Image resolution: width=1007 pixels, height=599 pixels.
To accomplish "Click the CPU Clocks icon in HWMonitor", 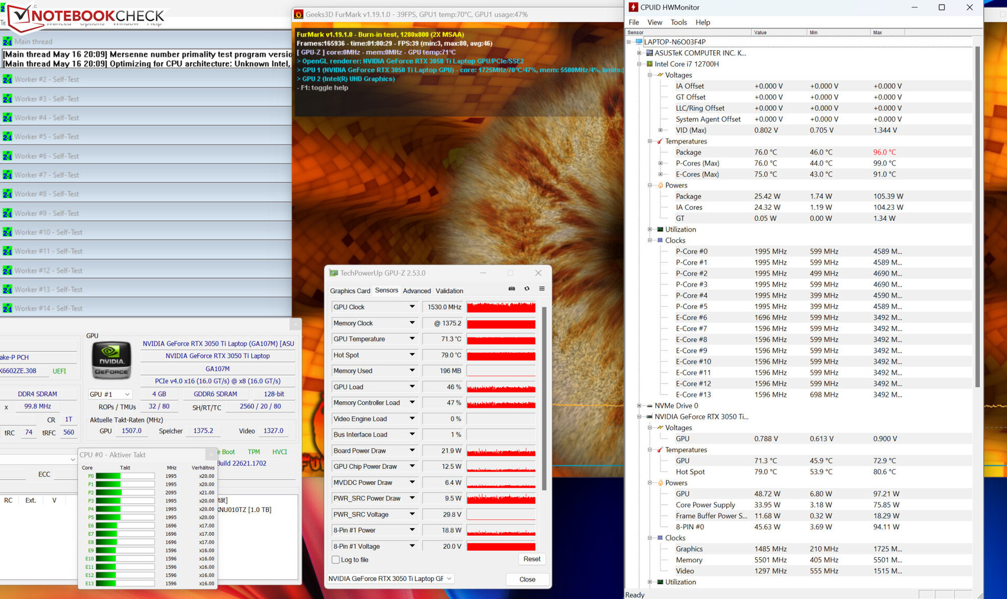I will 660,240.
